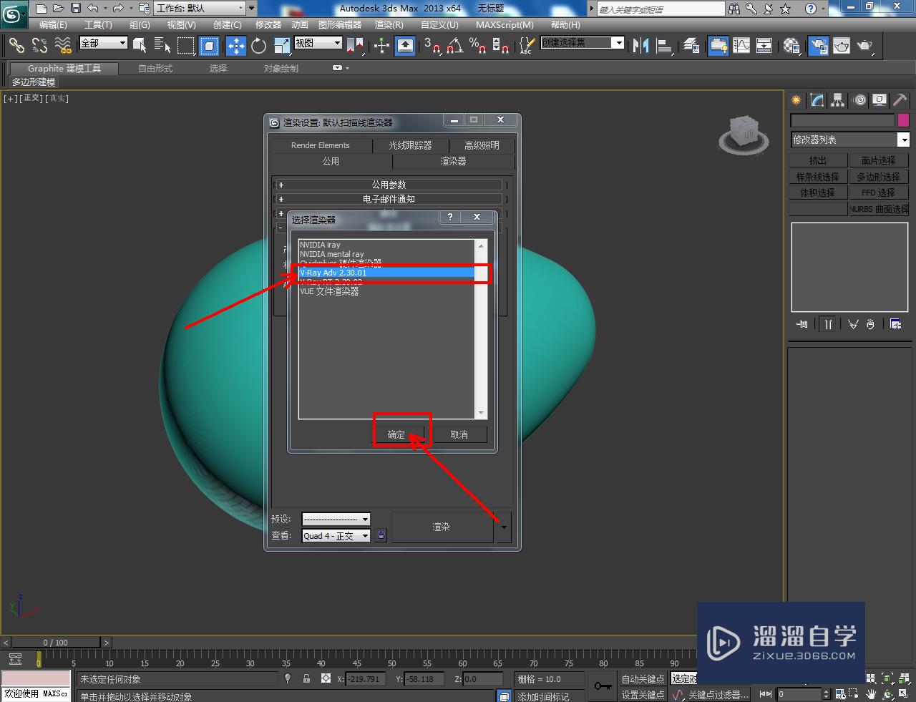Toggle the viewport lock next to 查看
Screen dimensions: 916x702
pyautogui.click(x=381, y=535)
